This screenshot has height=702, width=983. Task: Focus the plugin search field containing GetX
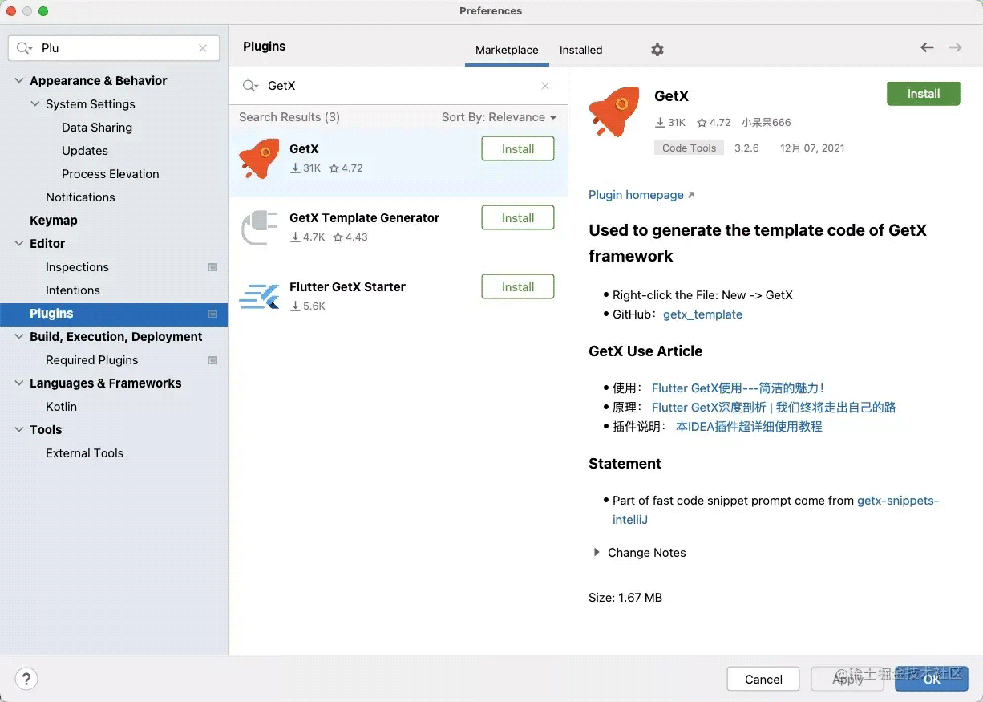pyautogui.click(x=398, y=86)
